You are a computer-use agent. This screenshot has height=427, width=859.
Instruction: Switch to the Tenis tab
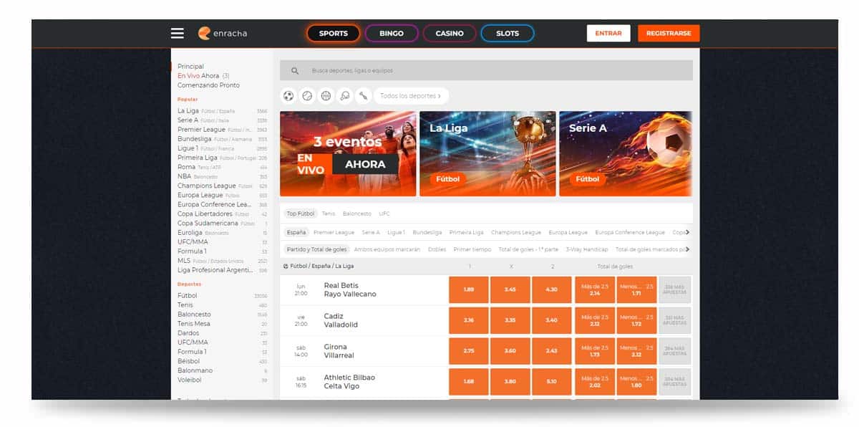[329, 214]
